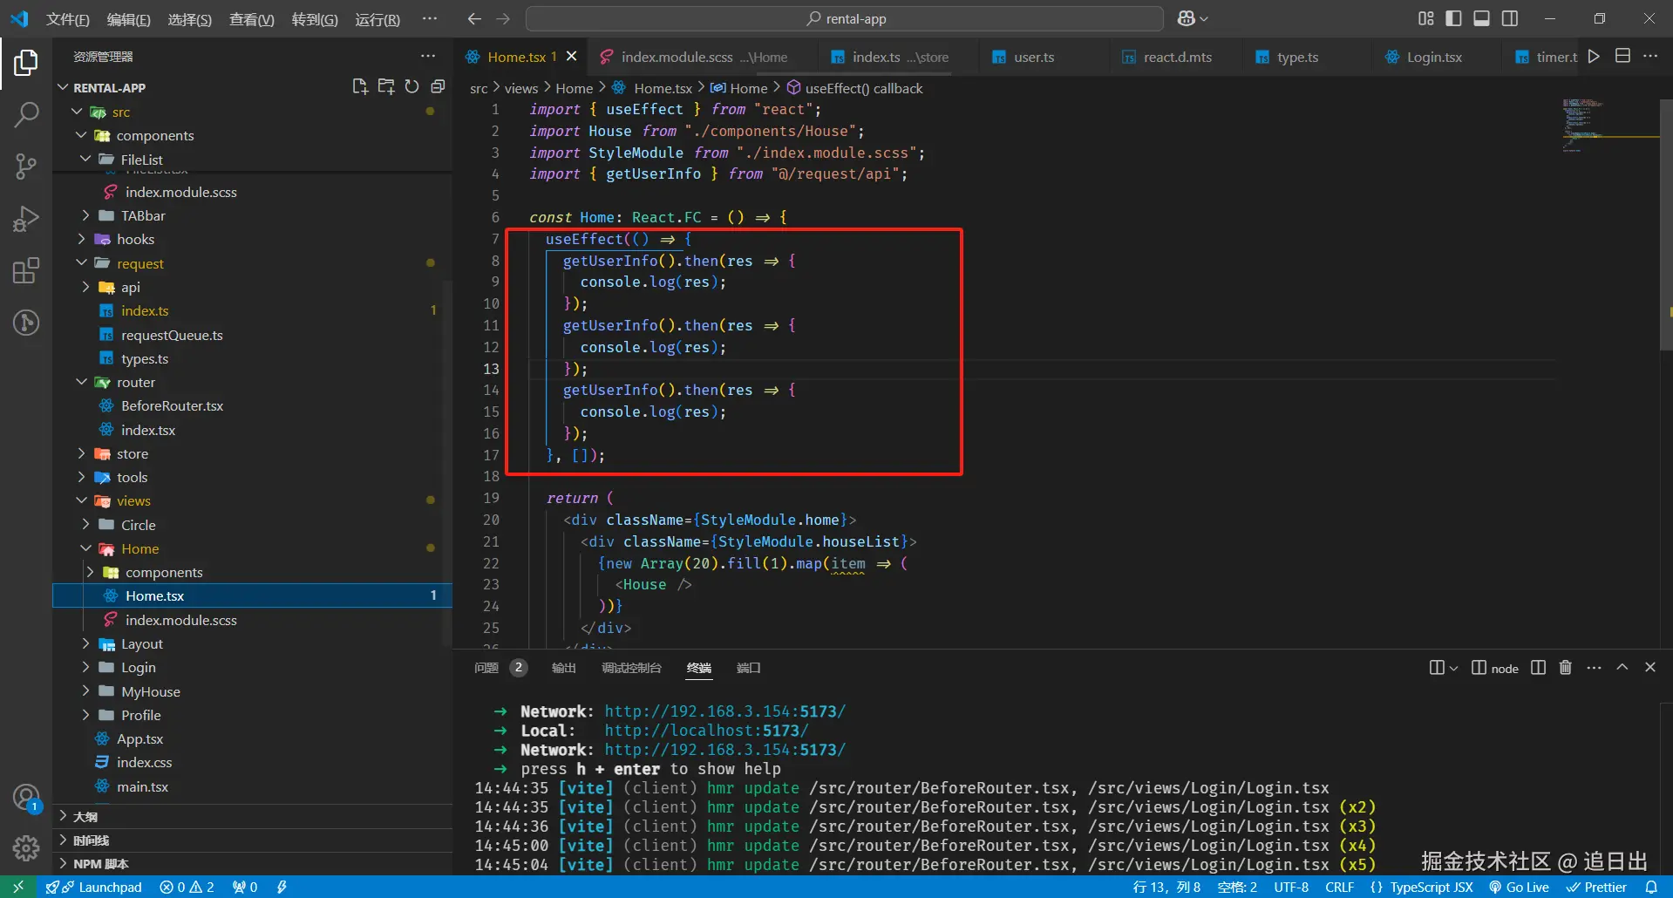Expand the NPM scripts section
1673x898 pixels.
(x=100, y=864)
